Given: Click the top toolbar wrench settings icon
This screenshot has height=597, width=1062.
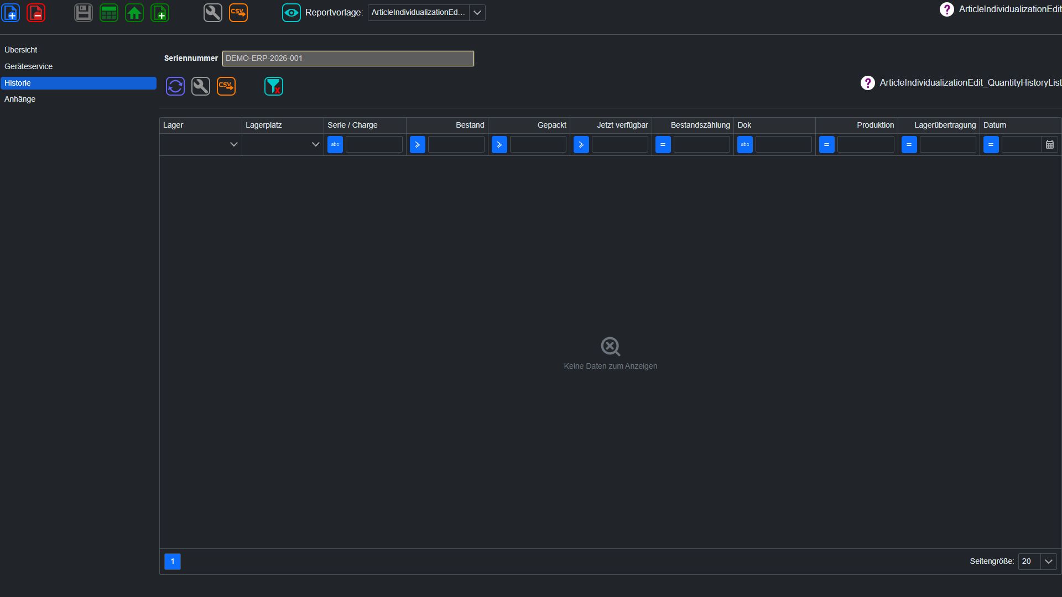Looking at the screenshot, I should (213, 13).
